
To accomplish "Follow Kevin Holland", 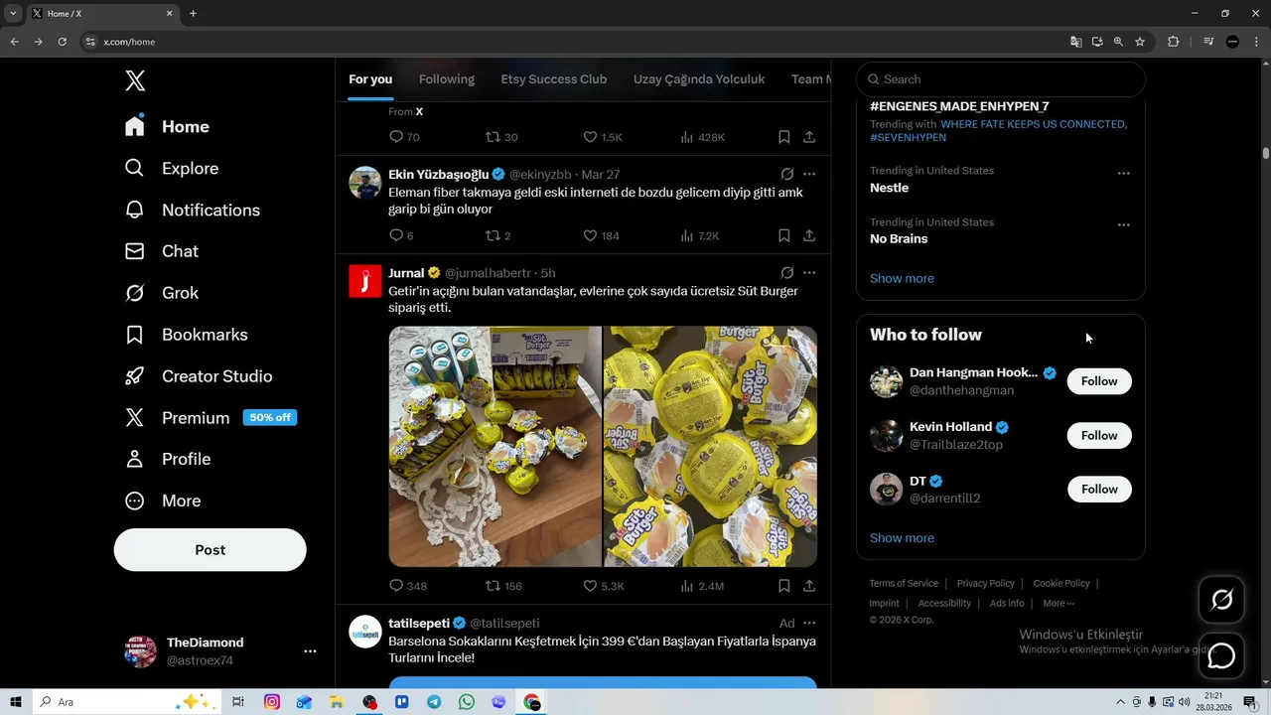I will (x=1099, y=436).
